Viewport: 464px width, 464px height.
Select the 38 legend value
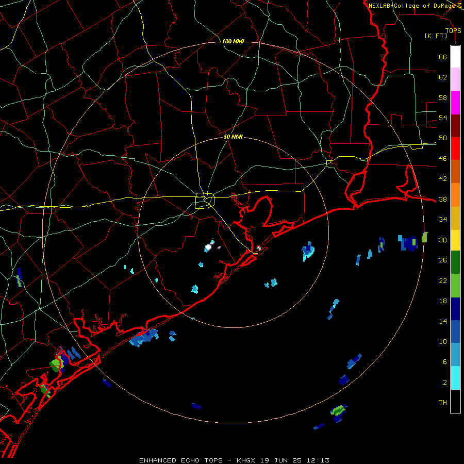[x=443, y=199]
